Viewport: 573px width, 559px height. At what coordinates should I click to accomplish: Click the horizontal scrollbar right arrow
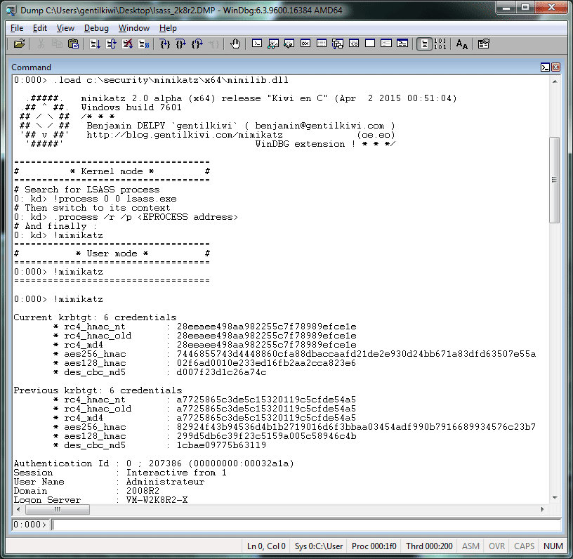pos(543,509)
